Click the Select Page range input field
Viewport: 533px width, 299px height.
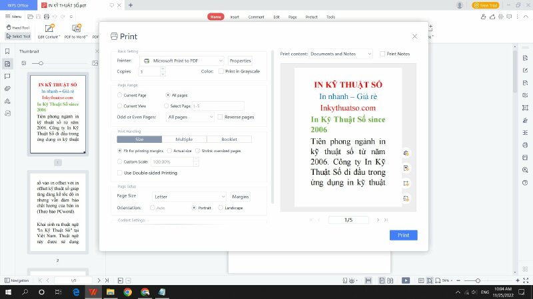(x=219, y=106)
